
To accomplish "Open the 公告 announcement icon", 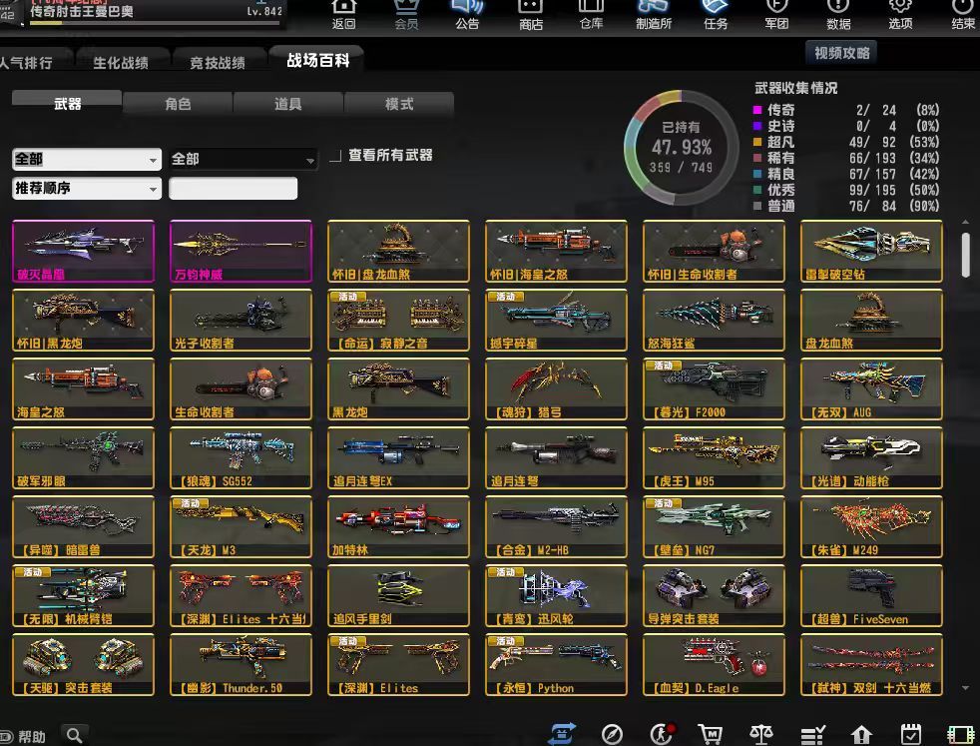I will tap(467, 14).
